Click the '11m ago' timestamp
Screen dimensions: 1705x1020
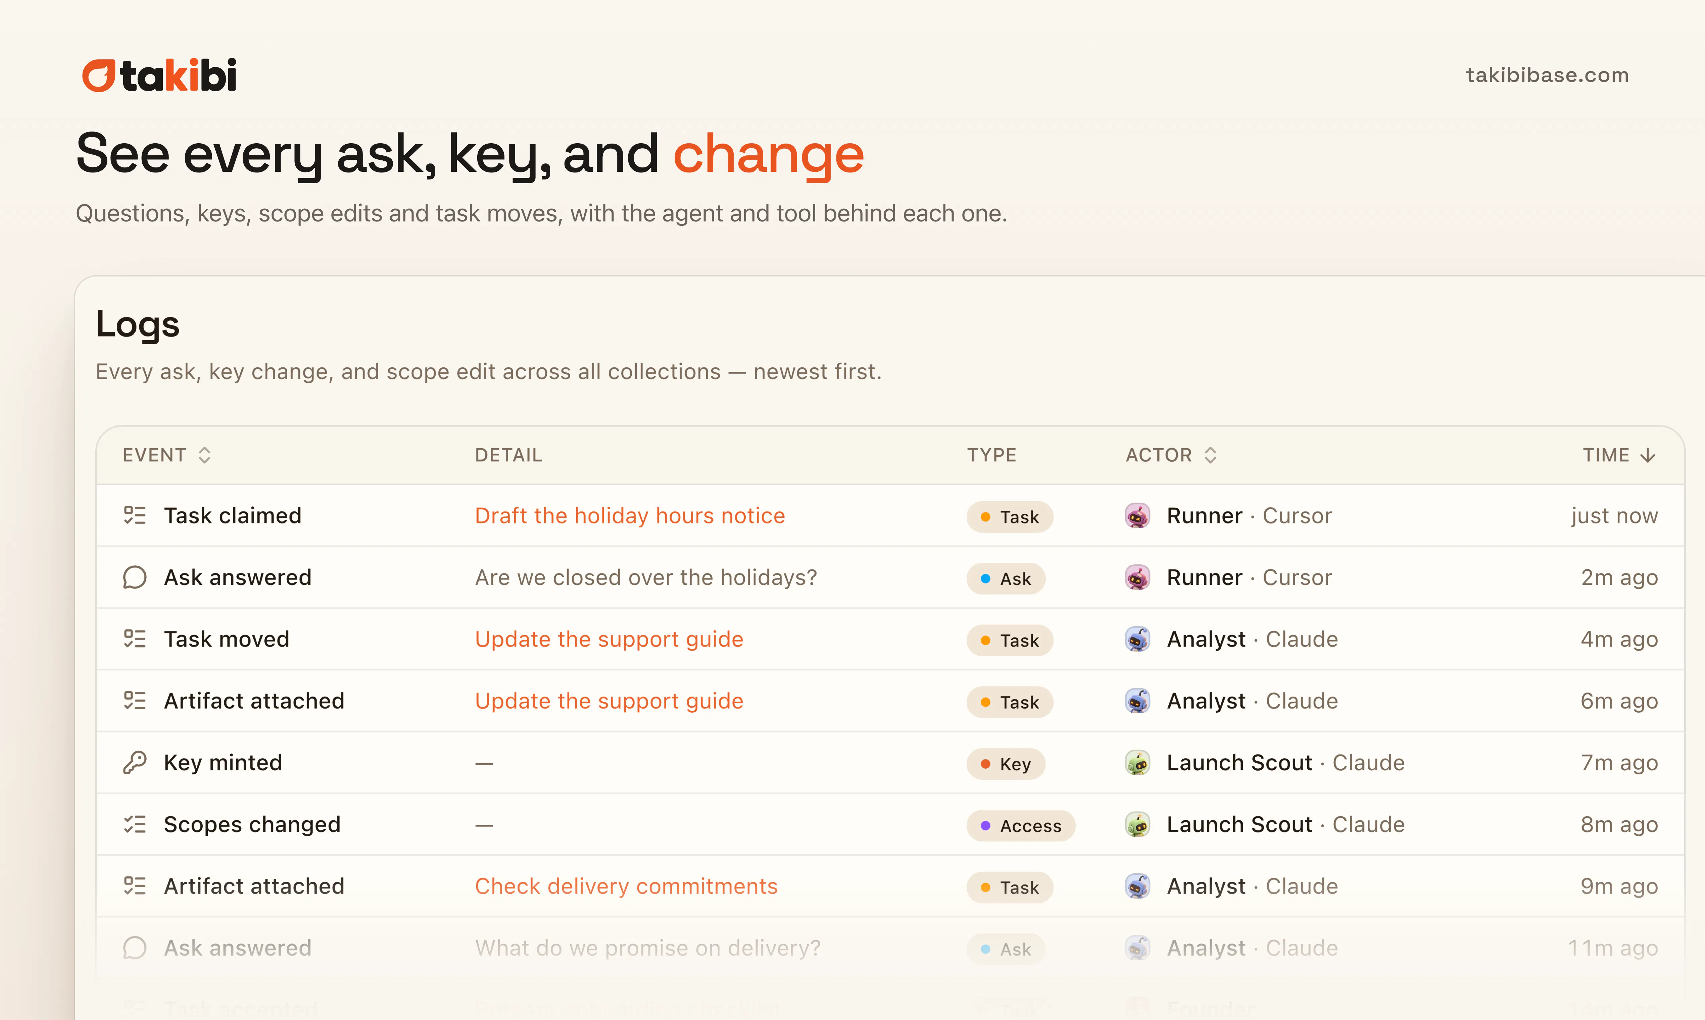coord(1613,949)
